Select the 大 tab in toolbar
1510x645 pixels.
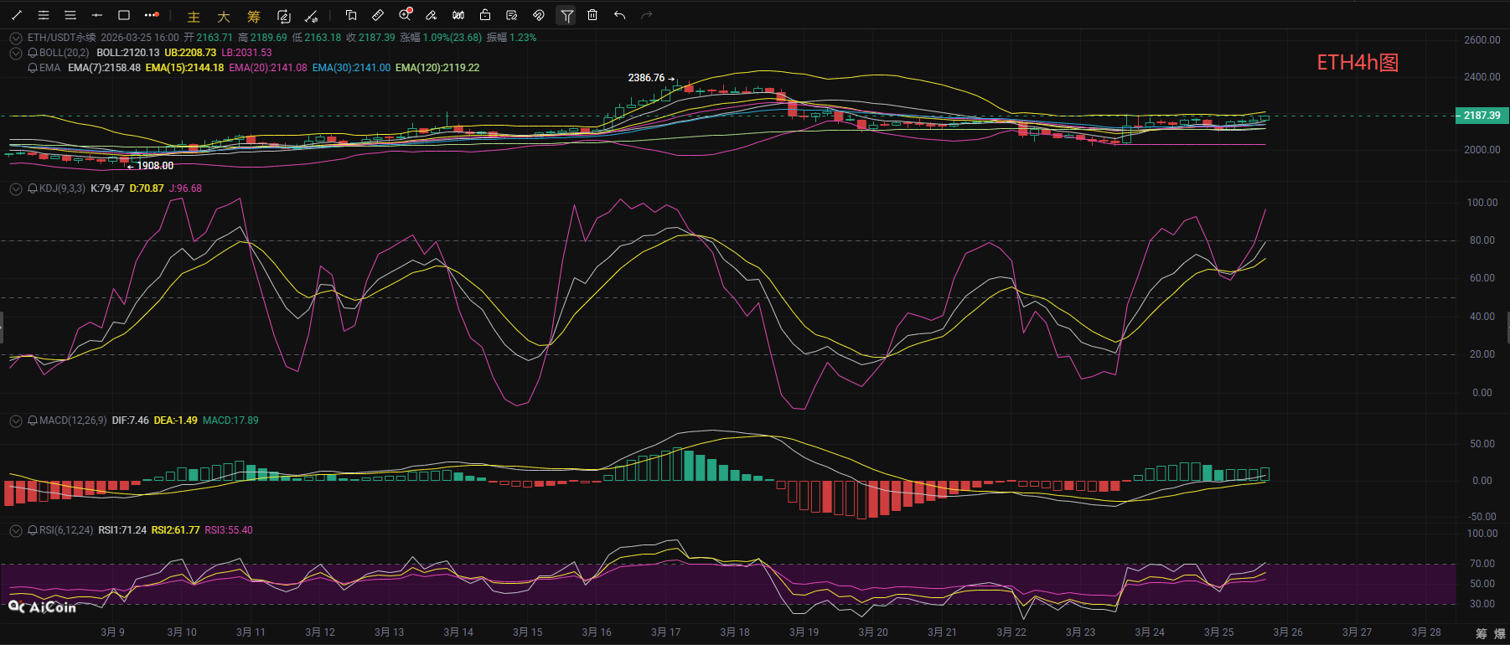(x=223, y=16)
